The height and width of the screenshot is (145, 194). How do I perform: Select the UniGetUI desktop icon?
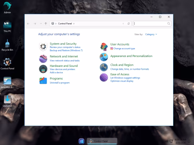[x=7, y=101]
